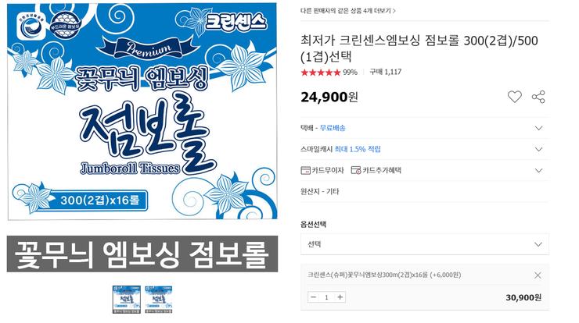
Task: Select first product thumbnail image
Action: [126, 299]
